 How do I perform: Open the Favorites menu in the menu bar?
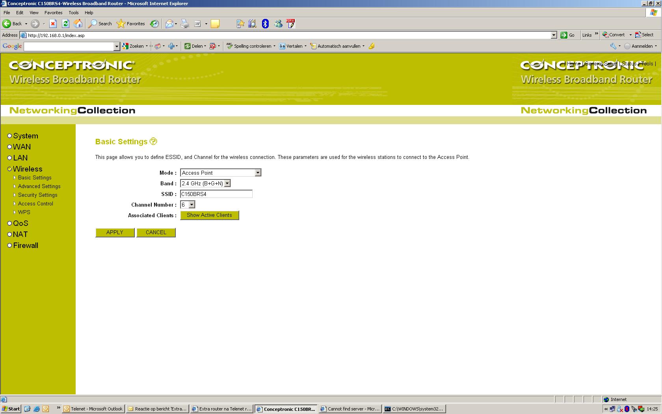click(x=54, y=13)
